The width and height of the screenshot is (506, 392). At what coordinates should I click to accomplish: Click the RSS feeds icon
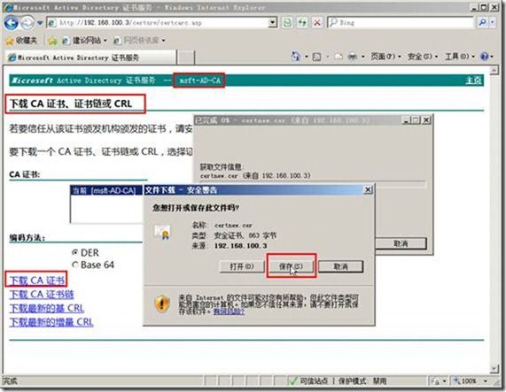pos(317,57)
